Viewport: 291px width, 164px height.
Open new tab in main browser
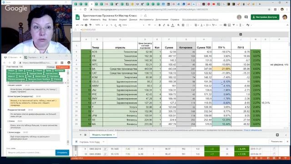point(260,4)
